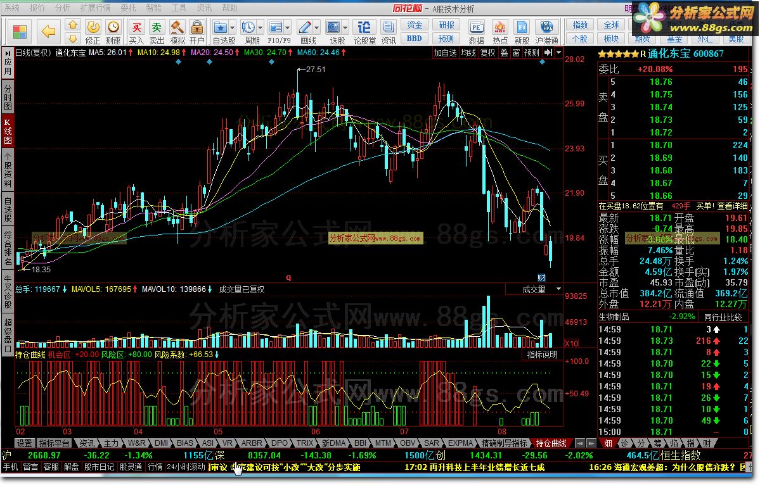Toggle the 复权 price adjustment button
760x485 pixels.
[487, 53]
